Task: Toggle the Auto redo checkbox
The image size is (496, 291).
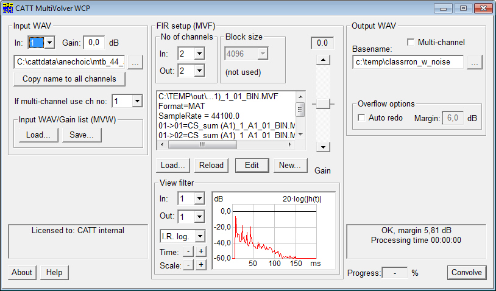Action: tap(362, 117)
